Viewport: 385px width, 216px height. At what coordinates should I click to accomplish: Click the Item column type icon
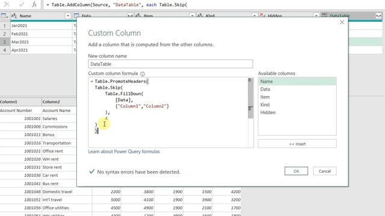point(138,16)
